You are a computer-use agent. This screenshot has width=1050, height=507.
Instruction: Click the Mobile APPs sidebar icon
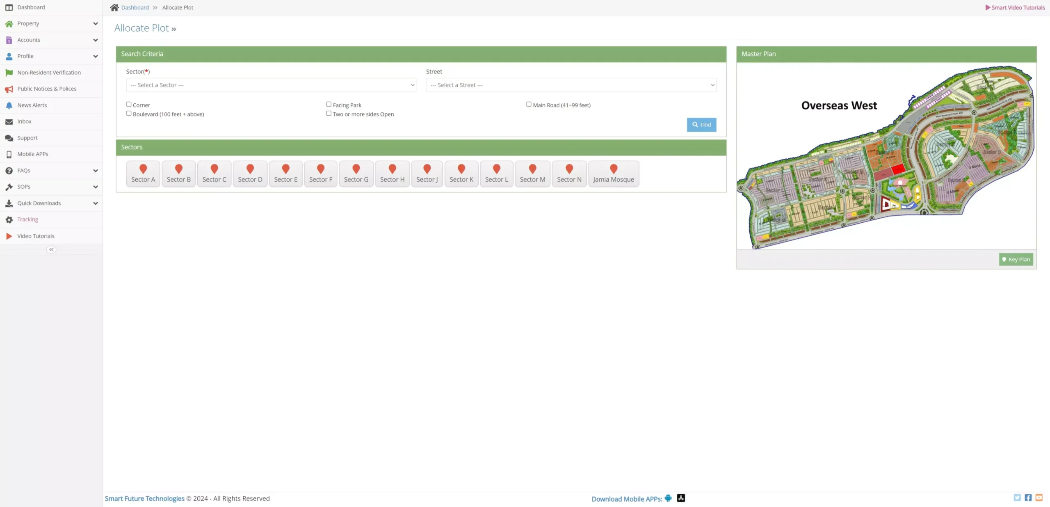point(9,154)
